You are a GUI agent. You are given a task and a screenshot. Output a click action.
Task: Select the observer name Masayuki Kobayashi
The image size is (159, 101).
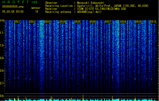(91, 3)
